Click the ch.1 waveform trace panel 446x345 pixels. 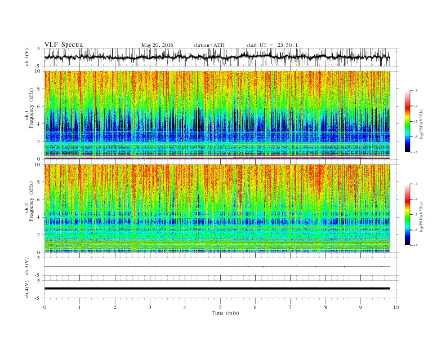click(x=221, y=57)
